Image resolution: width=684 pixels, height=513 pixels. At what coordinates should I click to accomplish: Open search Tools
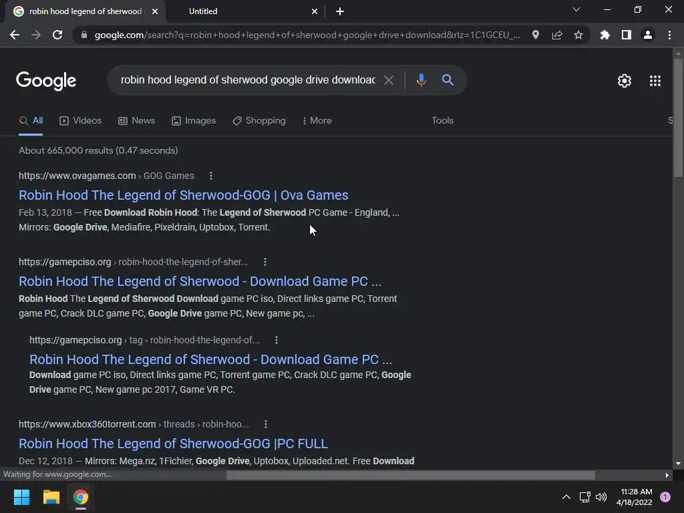[x=442, y=120]
